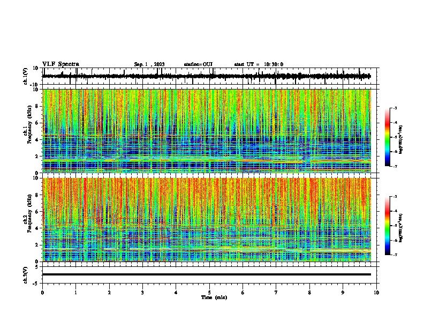
Task: Click time axis tick label "7"
Action: pyautogui.click(x=276, y=293)
